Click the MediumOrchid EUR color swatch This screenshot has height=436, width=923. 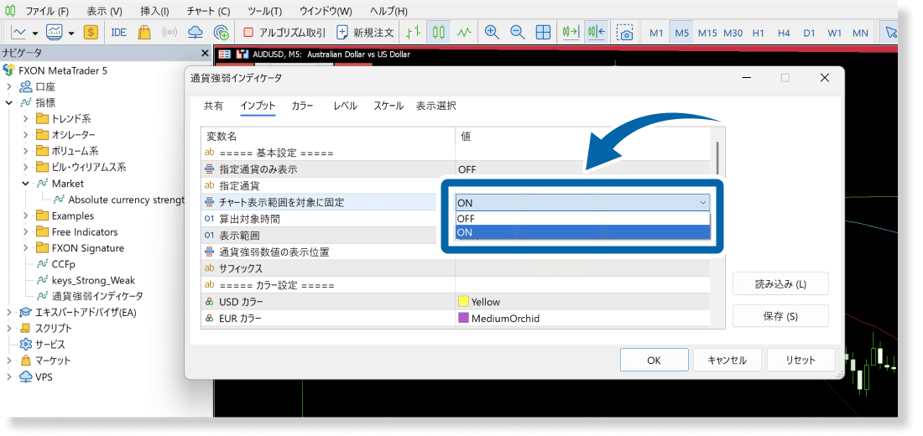click(x=463, y=319)
